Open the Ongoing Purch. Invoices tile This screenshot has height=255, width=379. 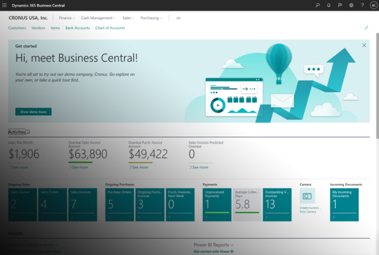tap(150, 205)
